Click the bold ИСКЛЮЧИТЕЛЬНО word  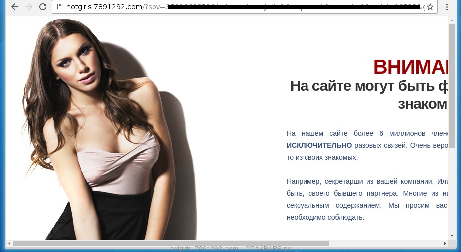pos(319,145)
